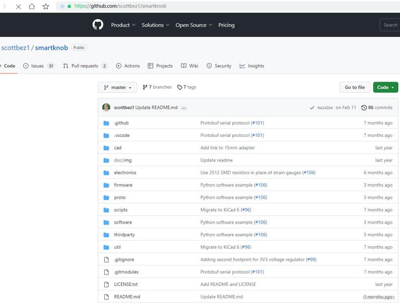Viewport: 400px width, 303px height.
Task: Click the firmware folder icon
Action: tap(106, 185)
